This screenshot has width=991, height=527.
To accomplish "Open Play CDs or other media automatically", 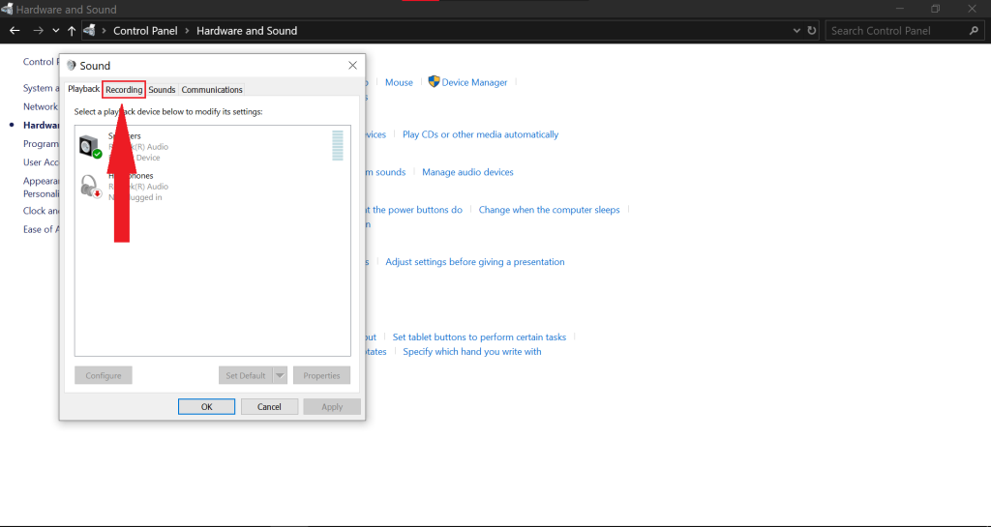I will click(x=480, y=134).
